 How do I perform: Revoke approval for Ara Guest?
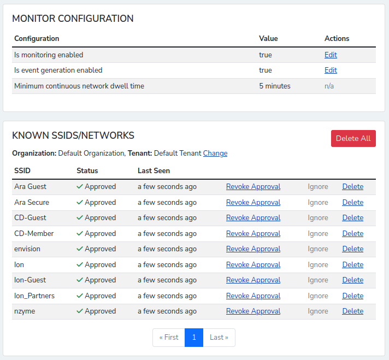[254, 187]
